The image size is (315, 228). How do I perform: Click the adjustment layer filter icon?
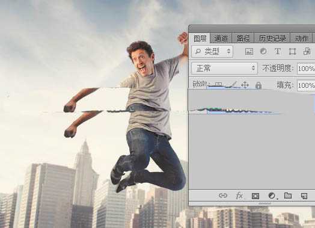[263, 51]
